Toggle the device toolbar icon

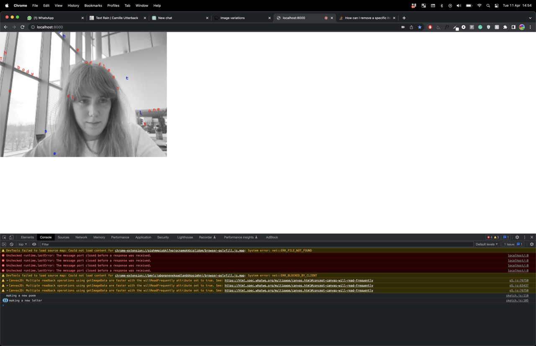11,237
